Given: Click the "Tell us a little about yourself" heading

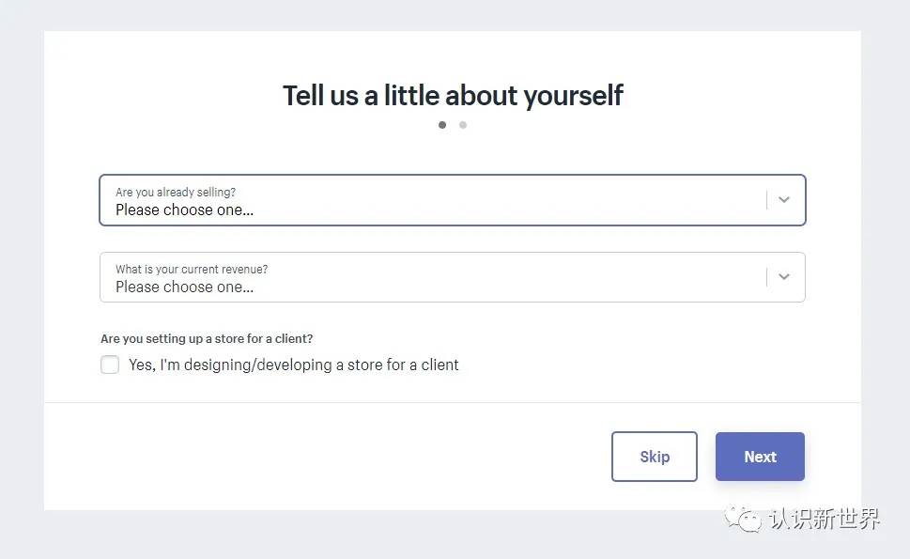Looking at the screenshot, I should coord(453,96).
